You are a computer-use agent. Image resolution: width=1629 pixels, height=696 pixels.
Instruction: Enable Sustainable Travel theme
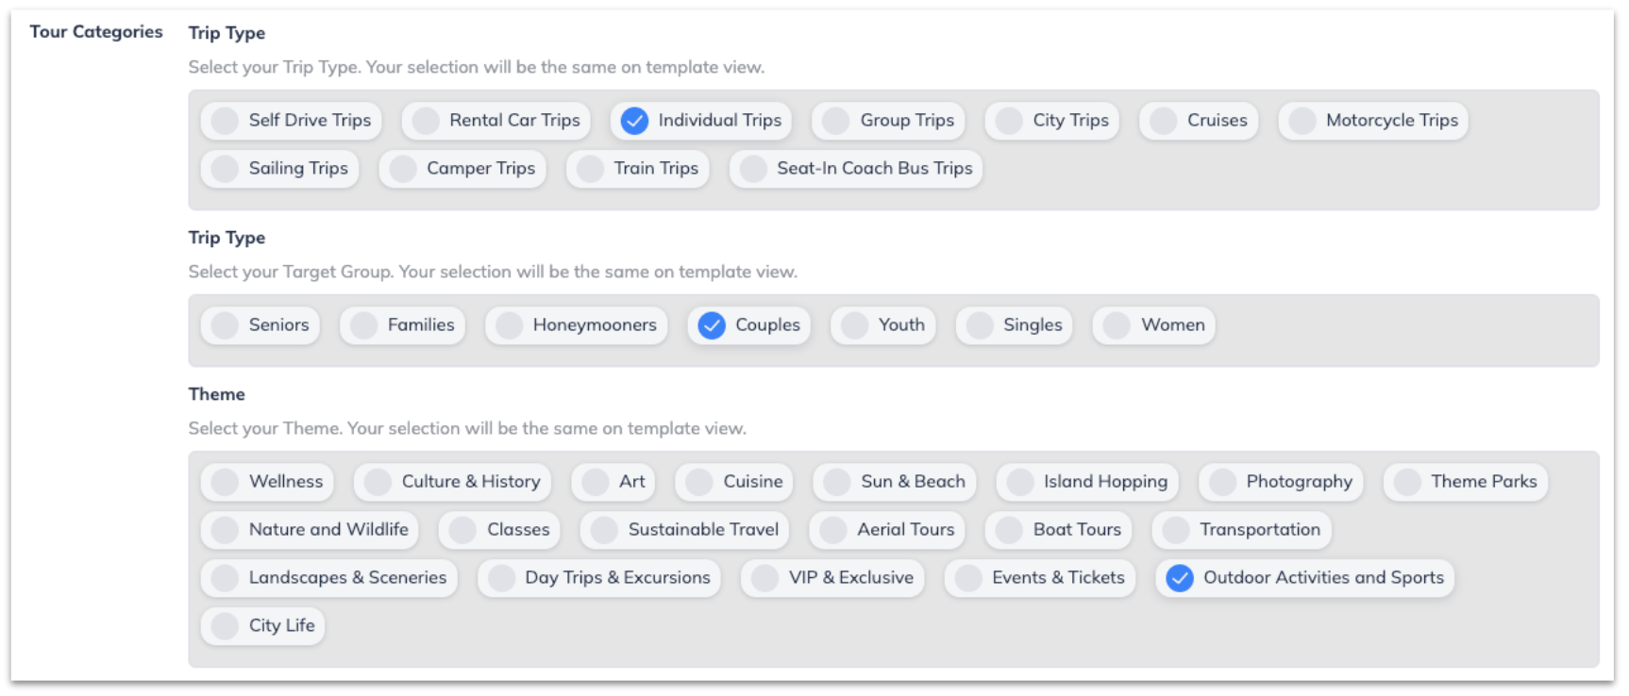685,530
